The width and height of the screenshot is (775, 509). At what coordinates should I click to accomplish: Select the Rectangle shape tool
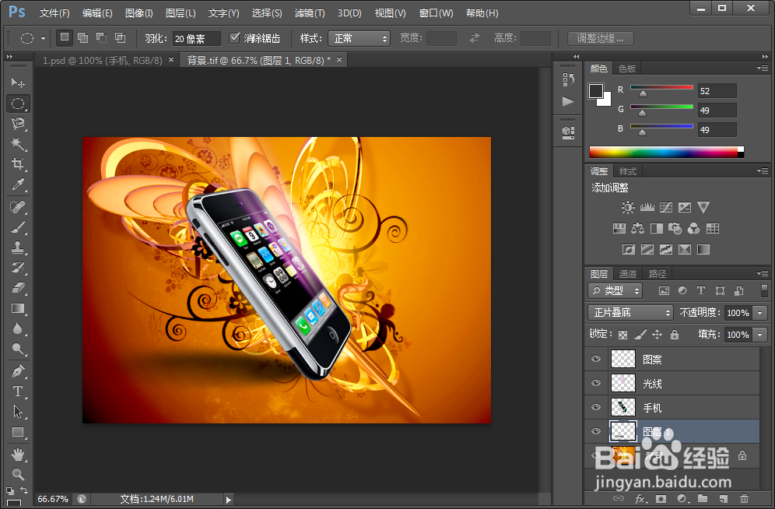pos(18,433)
